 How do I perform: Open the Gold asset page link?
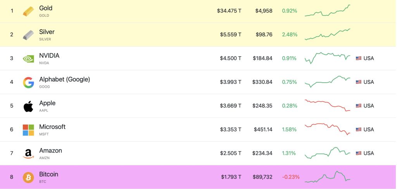coord(46,8)
